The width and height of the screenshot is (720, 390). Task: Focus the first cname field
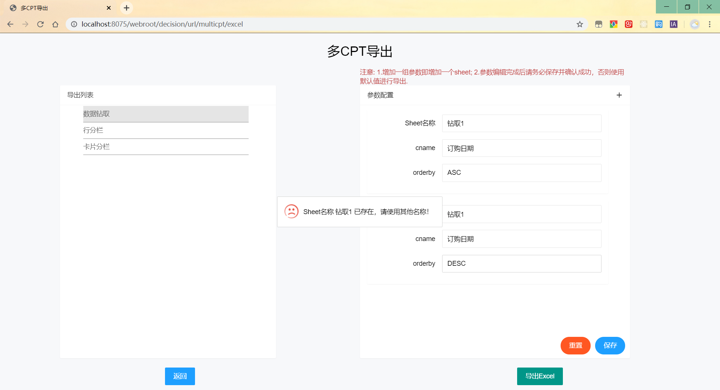[x=522, y=148]
